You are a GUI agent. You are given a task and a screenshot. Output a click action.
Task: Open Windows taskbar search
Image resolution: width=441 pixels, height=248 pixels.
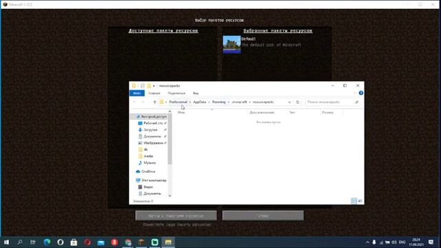pos(20,242)
